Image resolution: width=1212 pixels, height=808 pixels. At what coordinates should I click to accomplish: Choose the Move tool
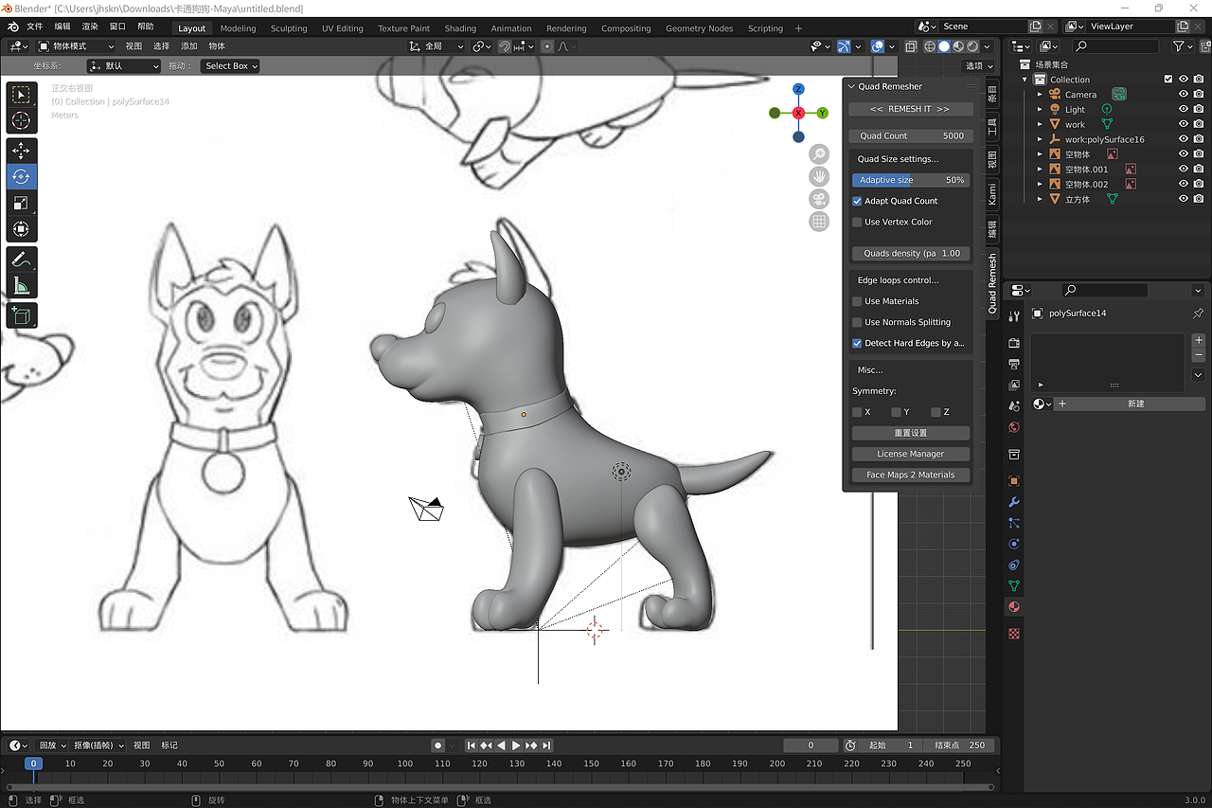point(22,151)
